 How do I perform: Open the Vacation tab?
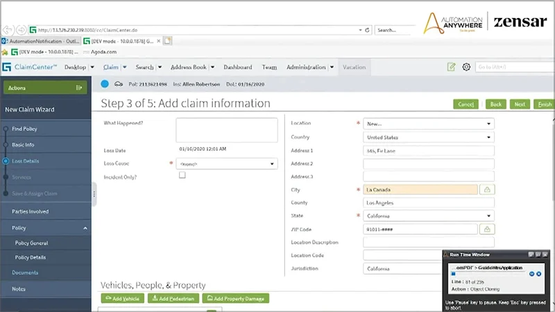(x=354, y=67)
